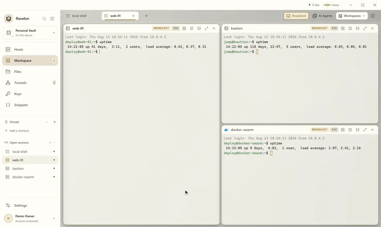
Task: Toggle BROADCAST badge on bastion pane
Action: pyautogui.click(x=320, y=28)
